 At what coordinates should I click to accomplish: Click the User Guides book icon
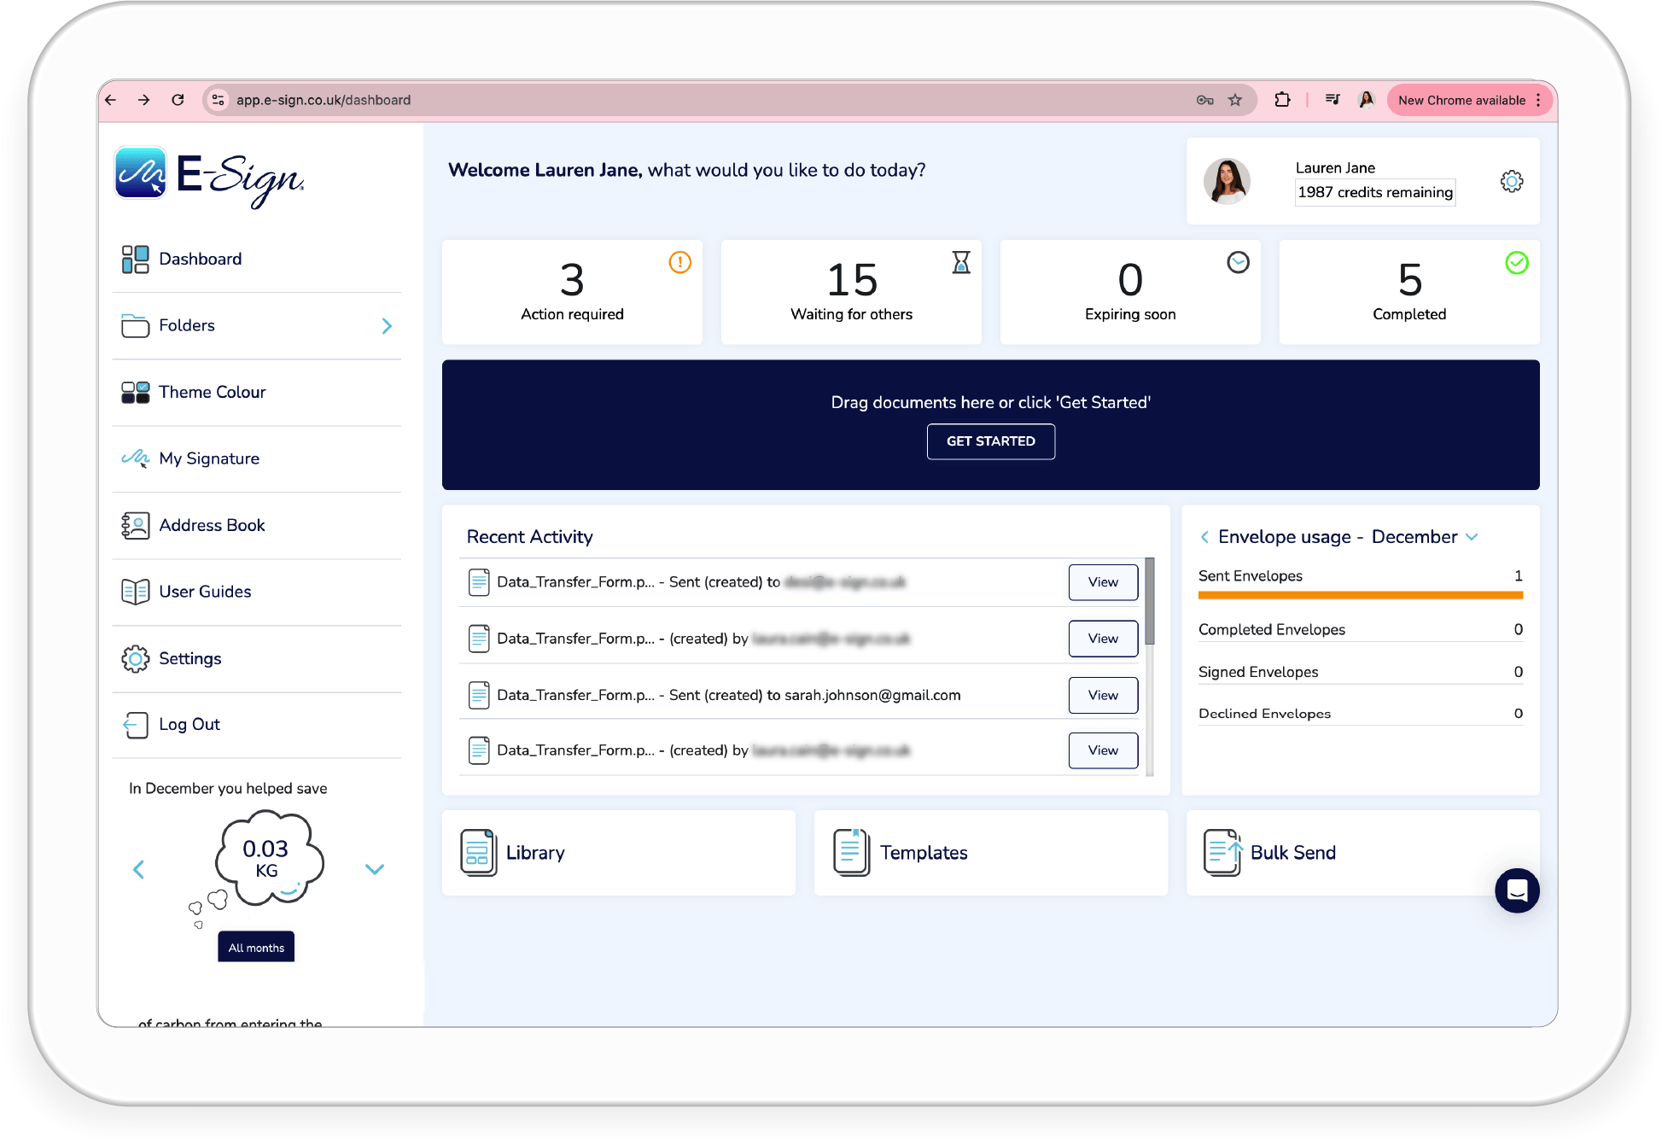click(135, 592)
